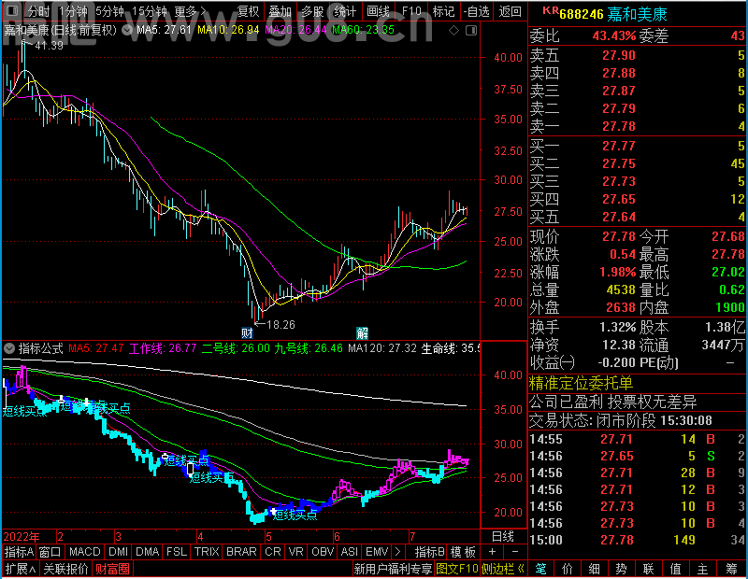
Task: Collapse the sidebar with 侧边栏《
Action: 503,569
